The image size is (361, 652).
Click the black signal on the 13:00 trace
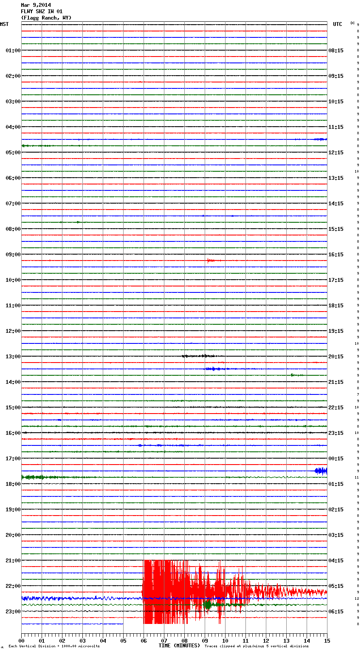[x=202, y=356]
